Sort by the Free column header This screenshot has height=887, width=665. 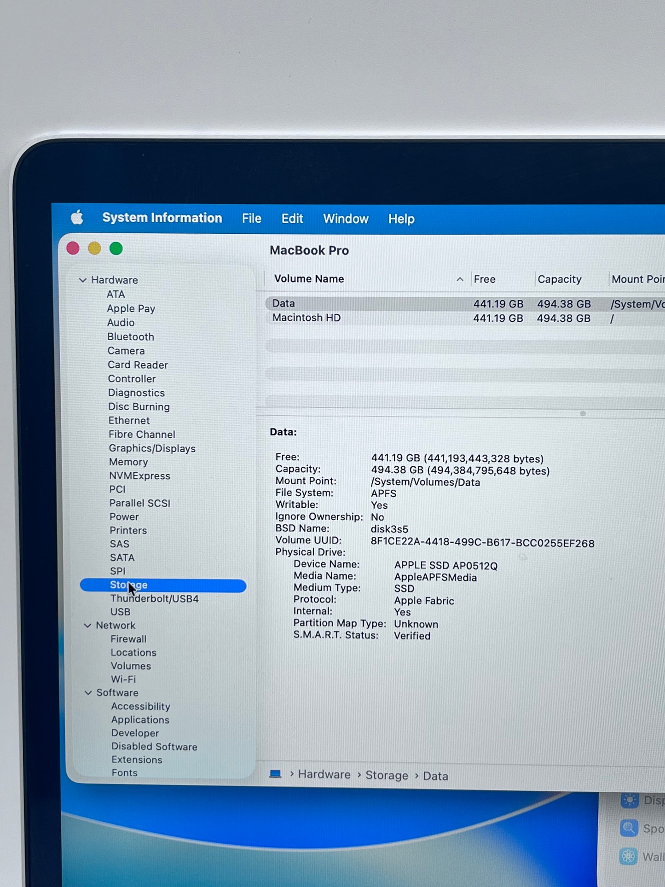pos(485,279)
